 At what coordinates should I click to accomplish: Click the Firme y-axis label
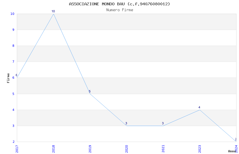[8, 78]
